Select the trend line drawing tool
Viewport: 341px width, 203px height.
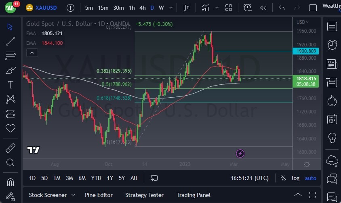[11, 41]
